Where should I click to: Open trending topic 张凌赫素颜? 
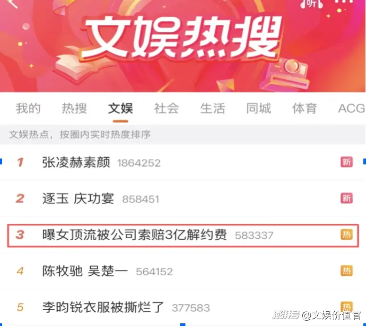click(x=76, y=162)
